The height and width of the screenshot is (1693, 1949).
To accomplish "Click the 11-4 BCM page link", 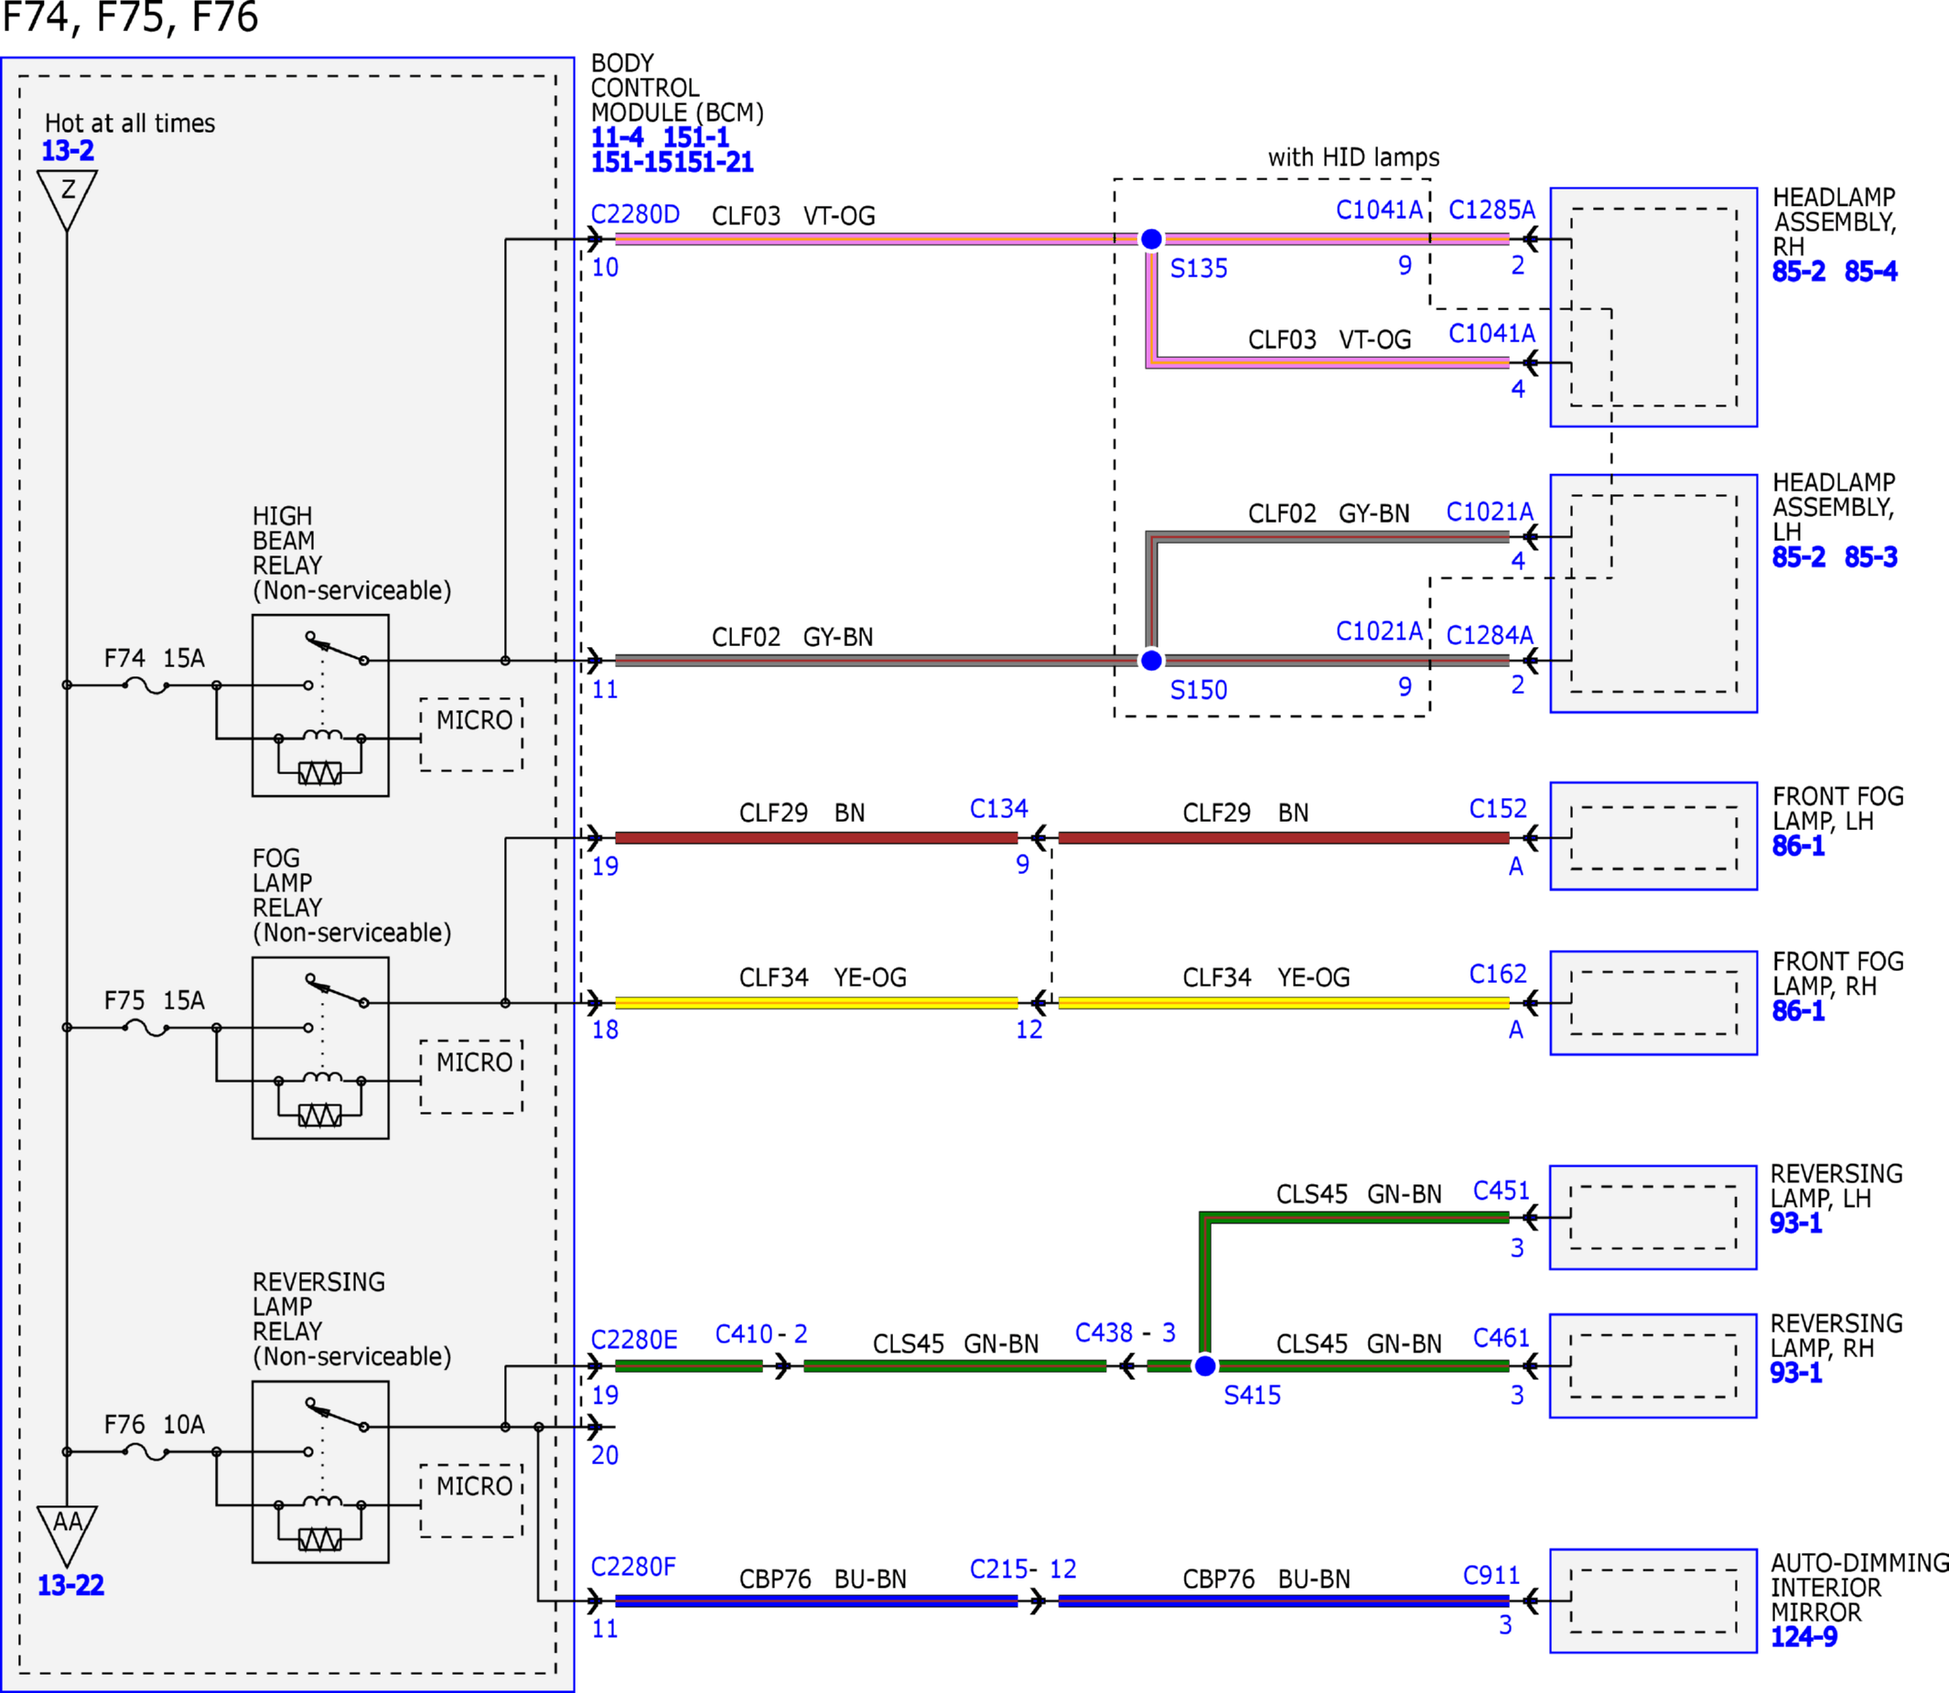I will coord(618,137).
